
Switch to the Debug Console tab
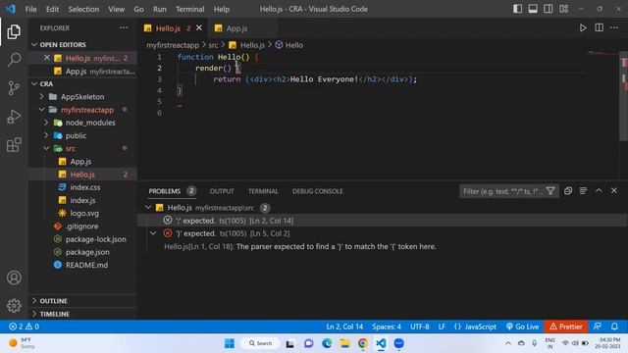317,191
